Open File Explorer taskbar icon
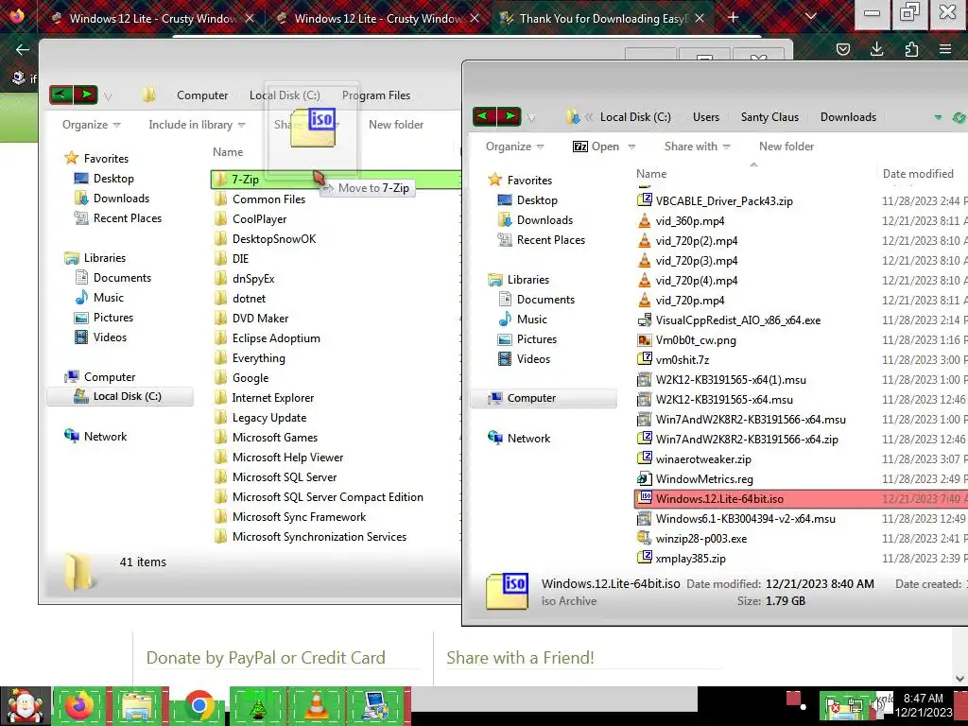968x726 pixels. coord(138,706)
